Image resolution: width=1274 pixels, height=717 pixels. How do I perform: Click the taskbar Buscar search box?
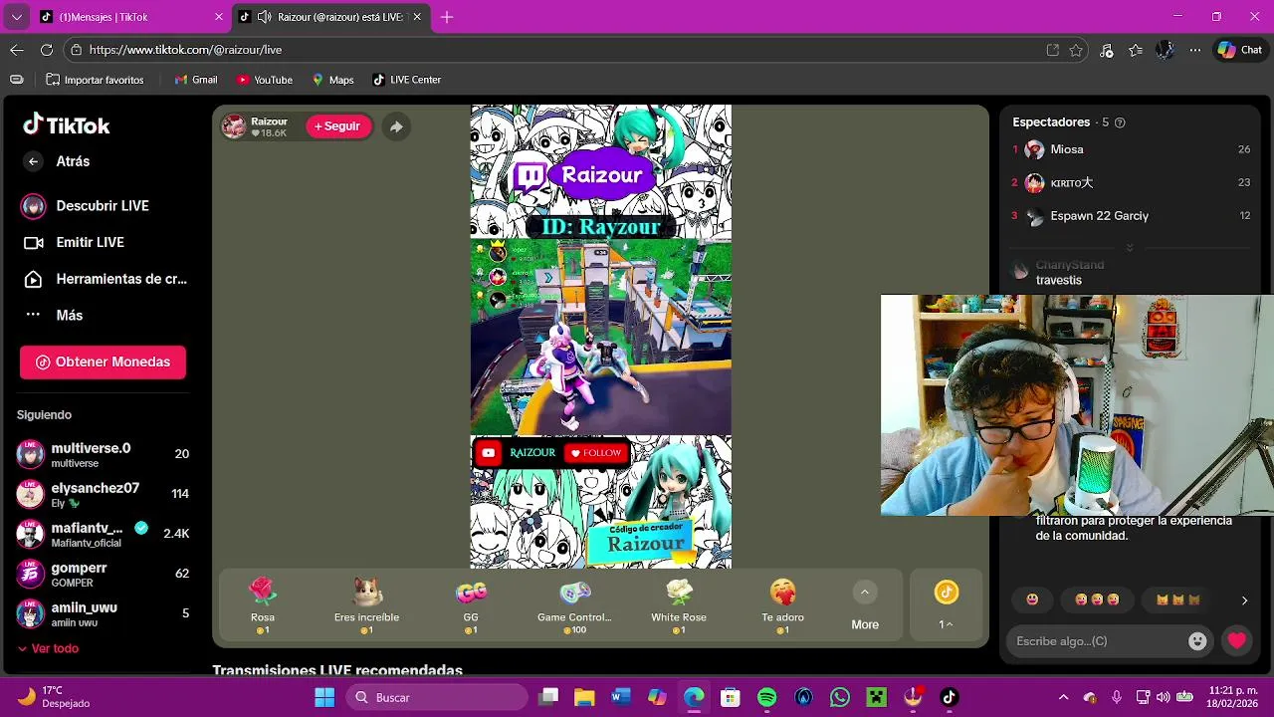pos(437,697)
